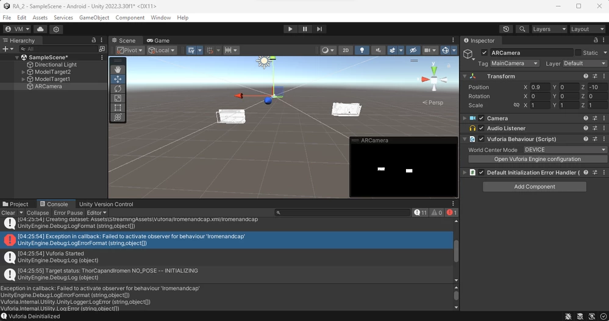Select the Rect tool
Screen dimensions: 609x321
[118, 108]
